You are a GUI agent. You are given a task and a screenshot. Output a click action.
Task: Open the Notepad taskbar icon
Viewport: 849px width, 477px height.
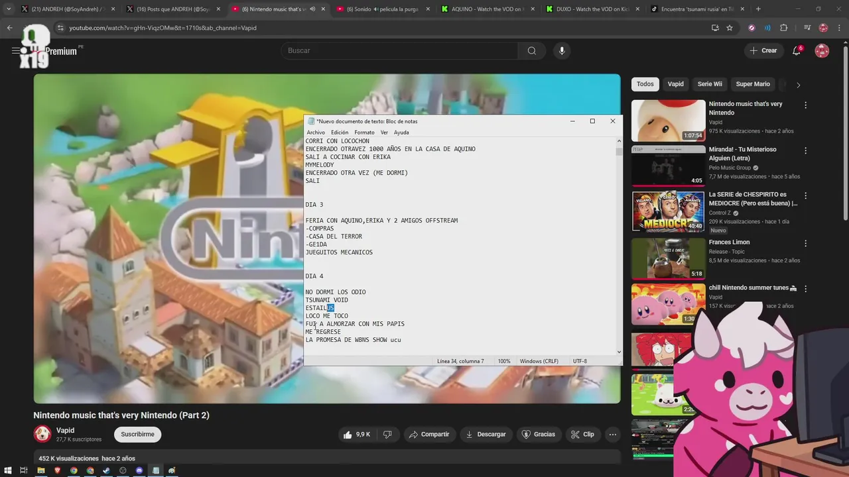pos(156,470)
